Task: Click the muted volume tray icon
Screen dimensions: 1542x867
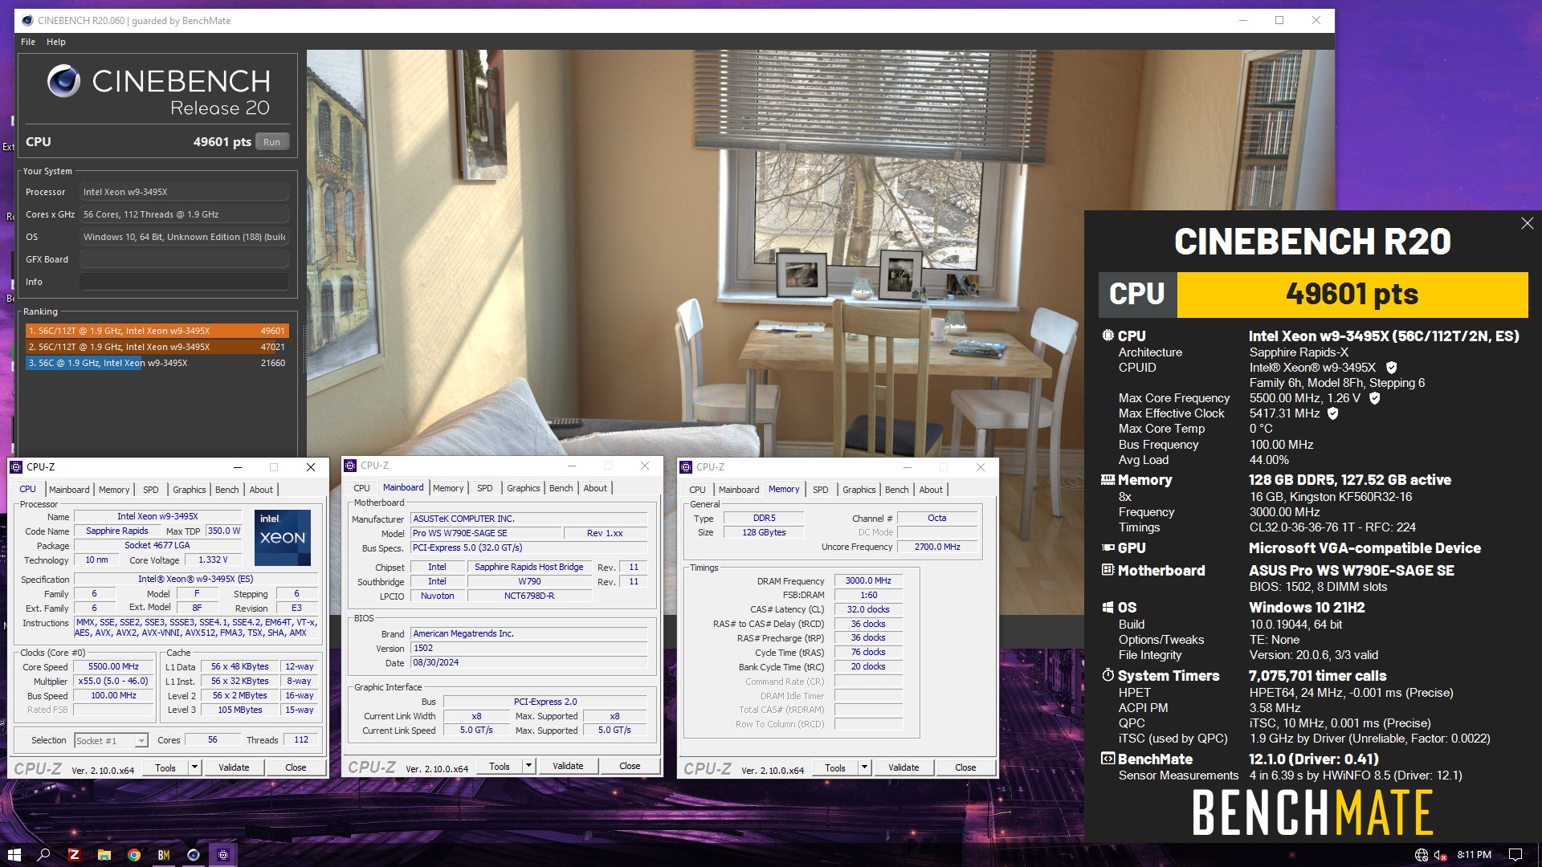Action: (x=1441, y=855)
